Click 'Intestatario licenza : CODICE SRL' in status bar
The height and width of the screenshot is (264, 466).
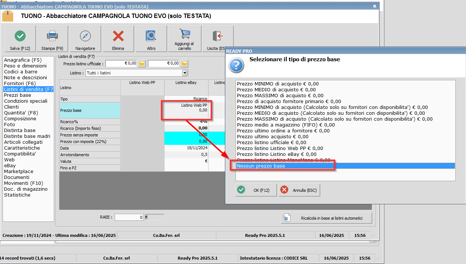(x=274, y=258)
